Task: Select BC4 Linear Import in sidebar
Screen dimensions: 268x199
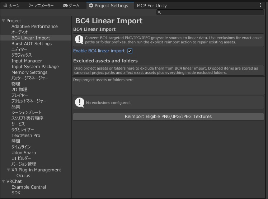Action: pos(31,38)
